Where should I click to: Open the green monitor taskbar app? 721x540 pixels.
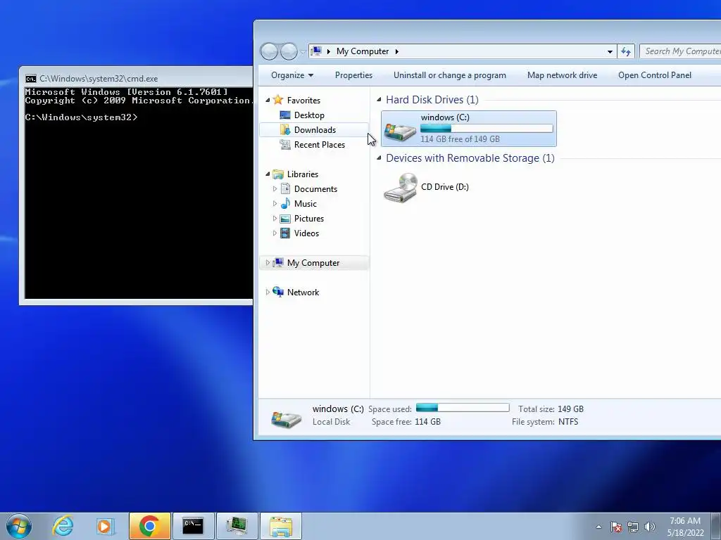point(237,526)
